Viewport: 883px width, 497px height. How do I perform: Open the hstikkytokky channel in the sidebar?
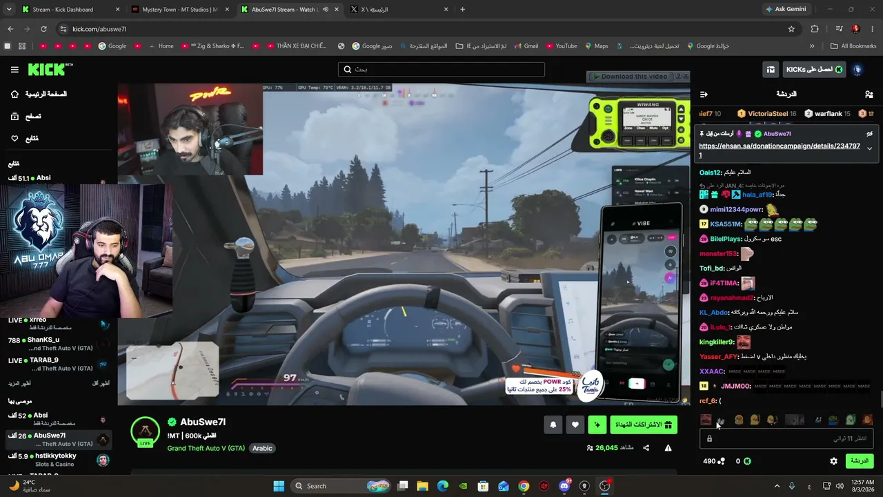pos(59,460)
